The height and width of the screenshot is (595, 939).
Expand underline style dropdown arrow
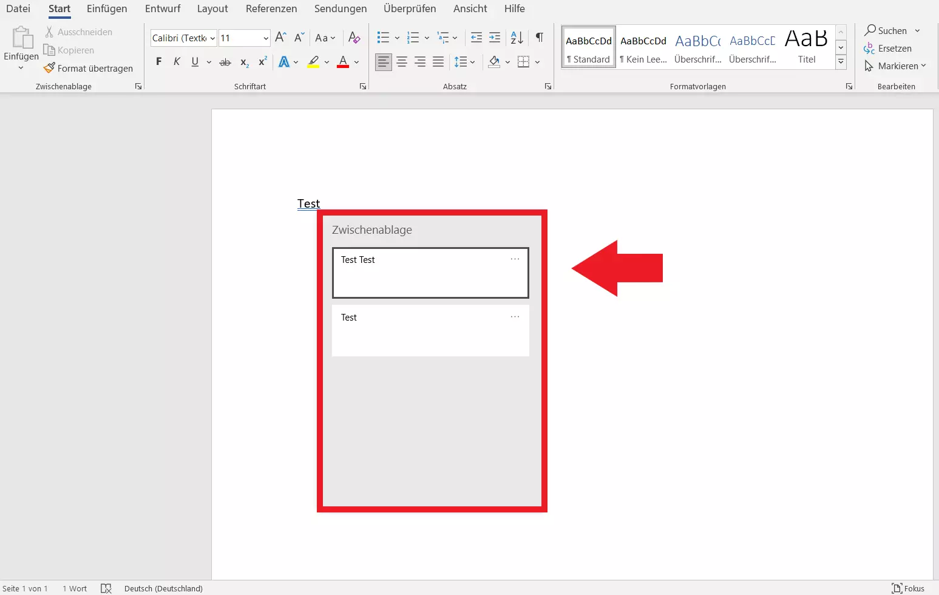(209, 62)
